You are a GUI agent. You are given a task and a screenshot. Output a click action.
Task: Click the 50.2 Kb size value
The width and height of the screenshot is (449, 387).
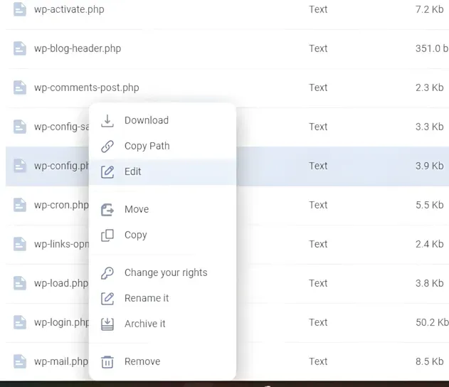click(x=432, y=322)
